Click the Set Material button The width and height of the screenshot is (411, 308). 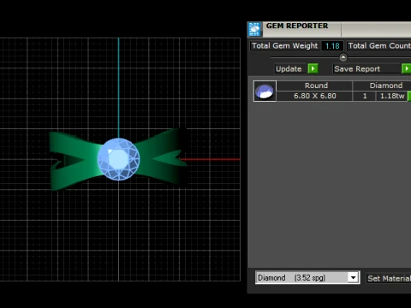pos(389,278)
